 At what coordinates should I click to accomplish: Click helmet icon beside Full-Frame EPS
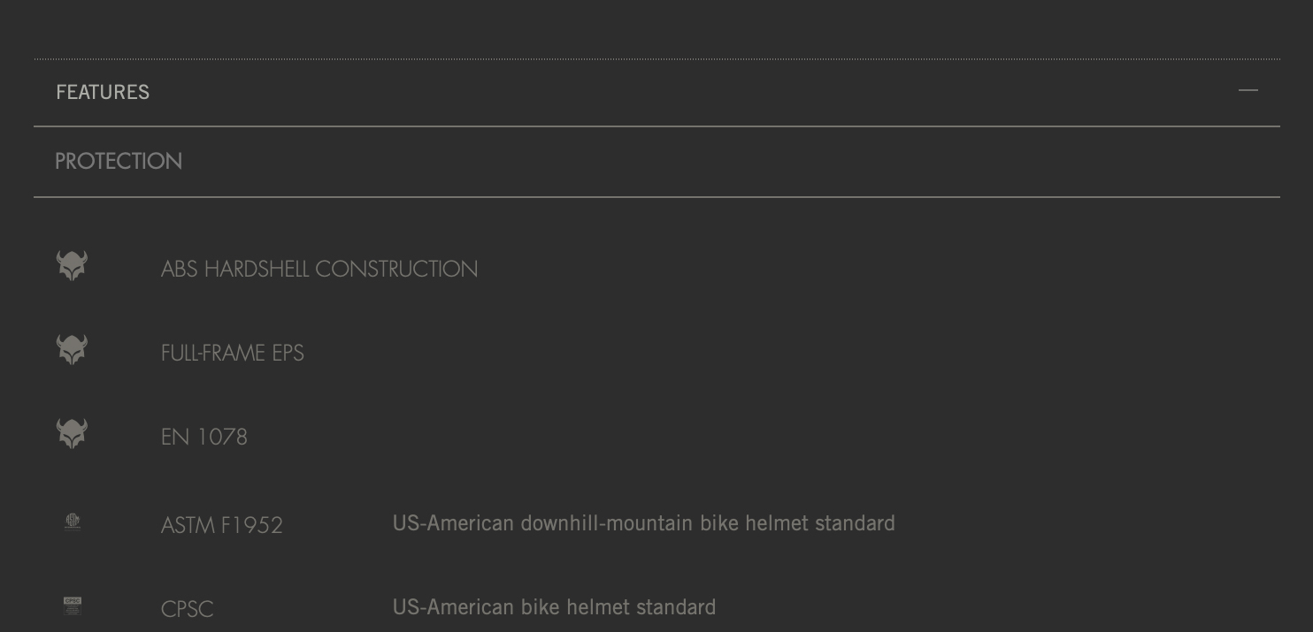point(72,349)
